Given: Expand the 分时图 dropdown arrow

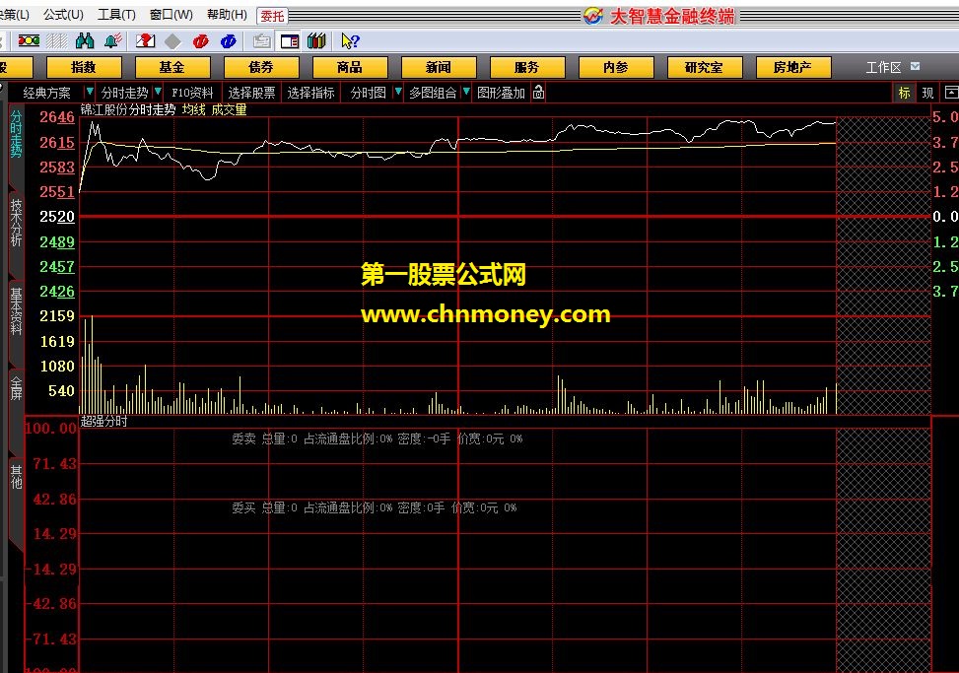Looking at the screenshot, I should [x=398, y=92].
